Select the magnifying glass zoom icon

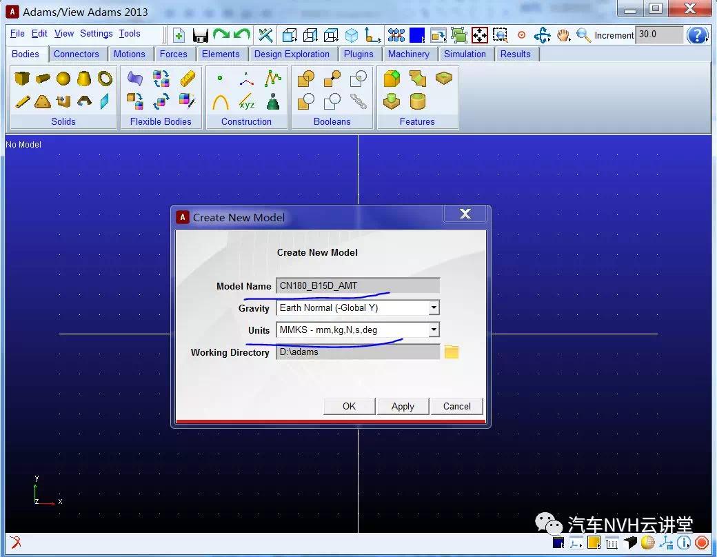(x=583, y=35)
